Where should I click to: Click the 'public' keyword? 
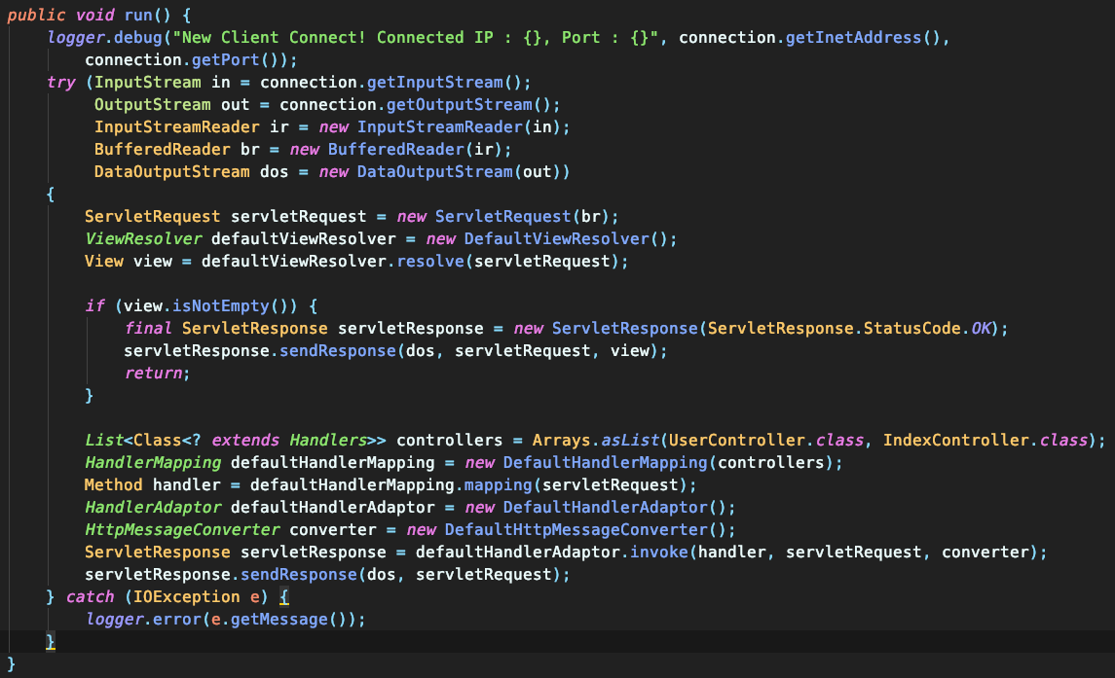coord(36,15)
